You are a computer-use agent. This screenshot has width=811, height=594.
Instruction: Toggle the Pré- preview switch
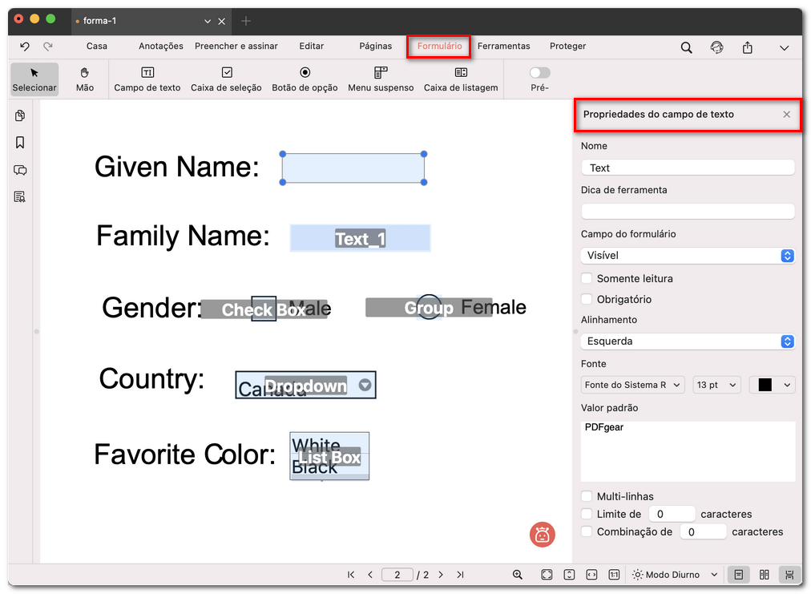(x=540, y=73)
